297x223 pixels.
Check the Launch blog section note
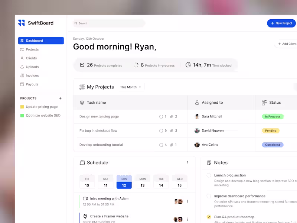click(208, 175)
